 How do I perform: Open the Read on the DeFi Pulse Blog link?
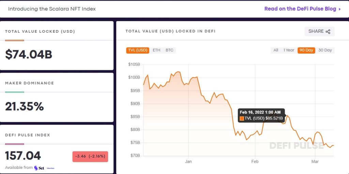click(300, 9)
